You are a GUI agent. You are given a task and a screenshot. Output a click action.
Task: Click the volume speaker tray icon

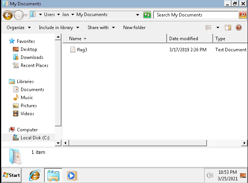[210, 175]
